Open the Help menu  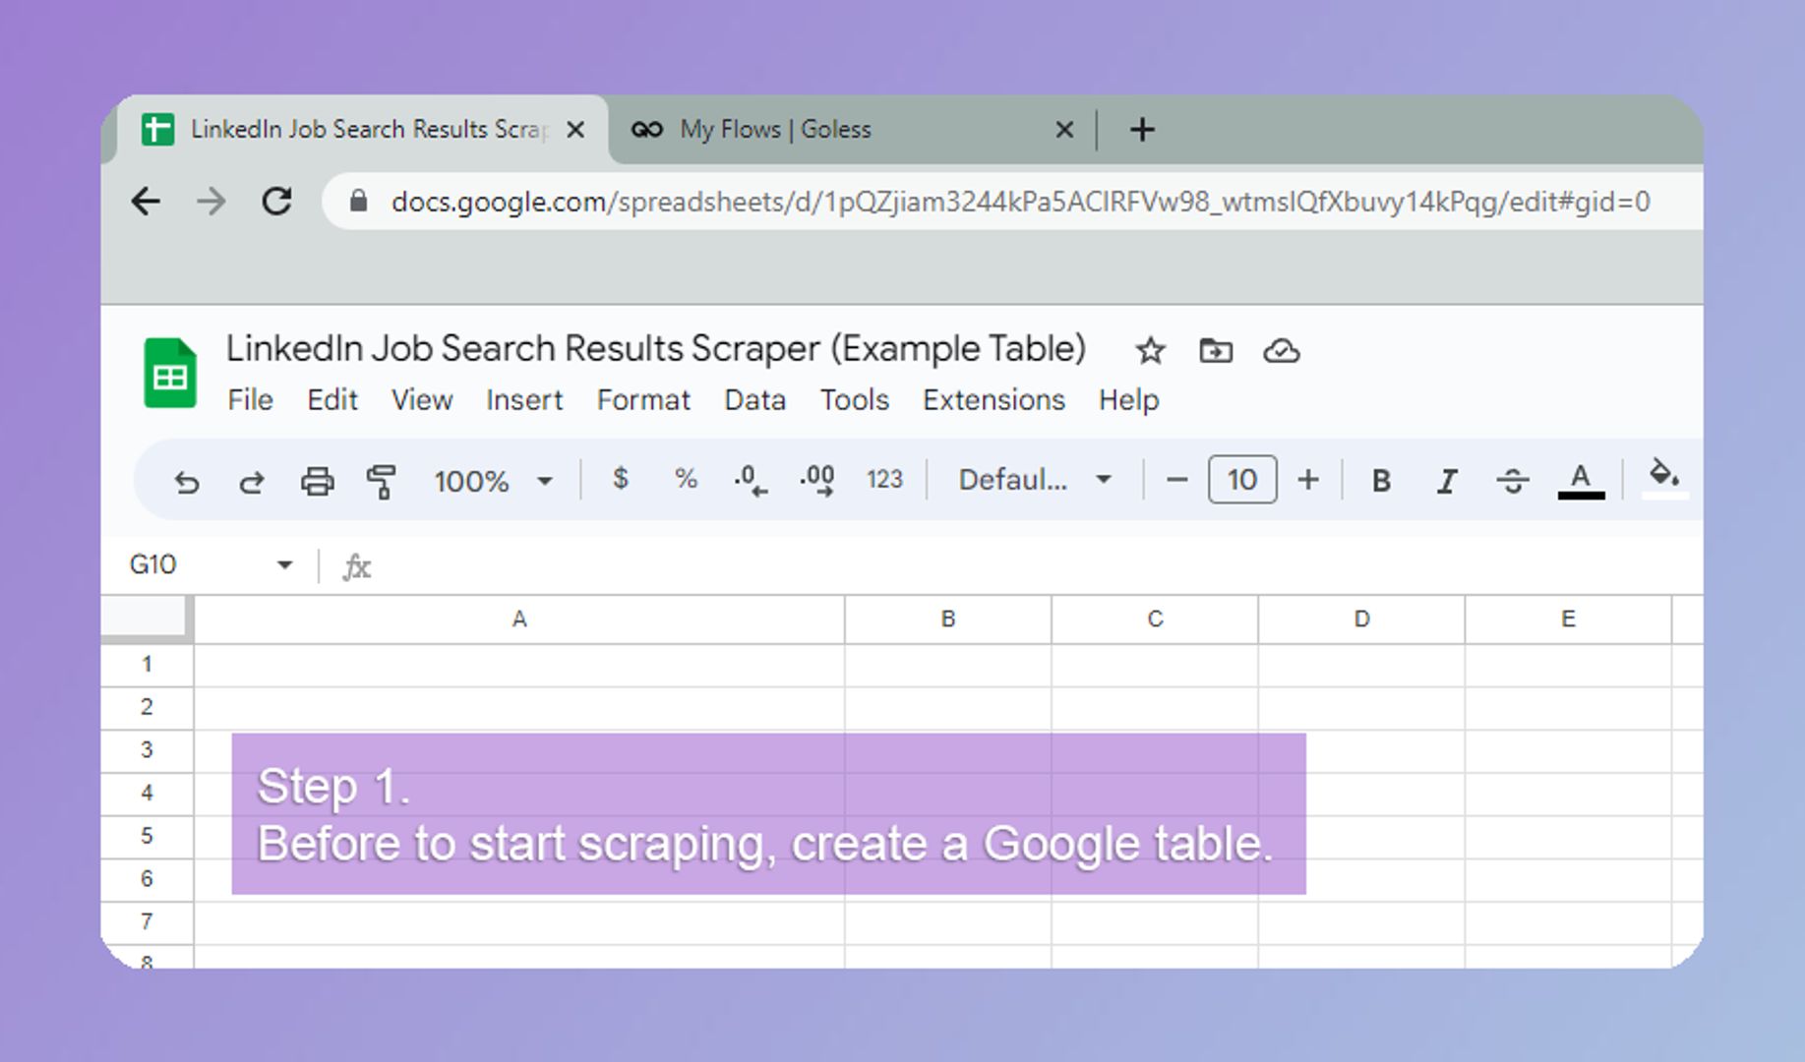1129,400
